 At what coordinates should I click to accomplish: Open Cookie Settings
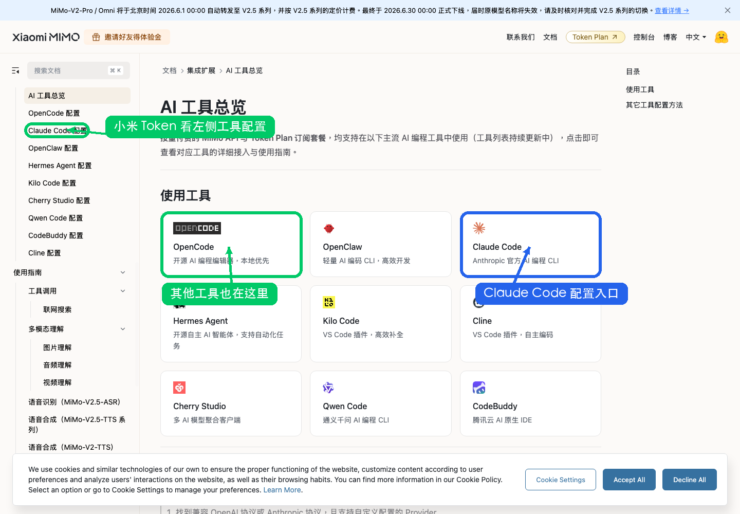561,480
